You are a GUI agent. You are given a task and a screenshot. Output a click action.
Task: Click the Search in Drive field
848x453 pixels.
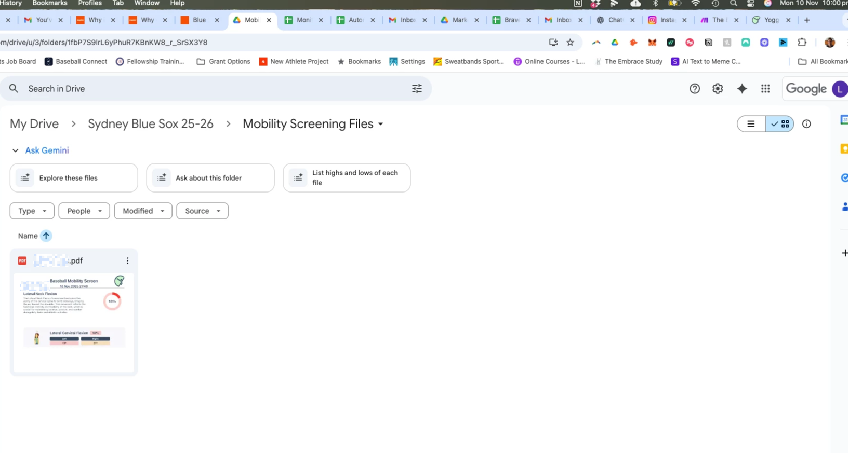[x=208, y=89]
